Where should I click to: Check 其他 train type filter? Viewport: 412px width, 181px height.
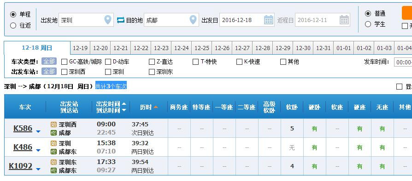point(283,62)
